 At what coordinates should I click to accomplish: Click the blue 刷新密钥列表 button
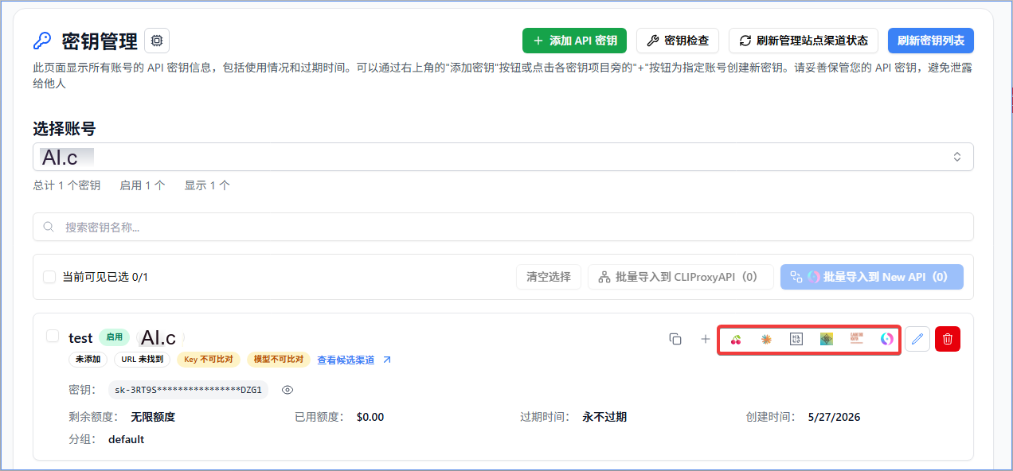(931, 41)
